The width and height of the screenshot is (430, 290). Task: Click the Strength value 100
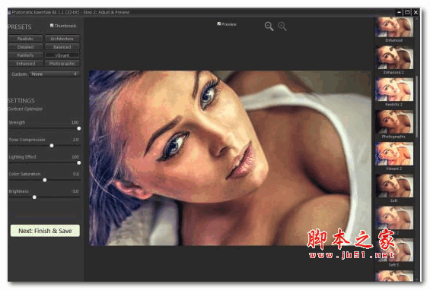click(x=75, y=122)
